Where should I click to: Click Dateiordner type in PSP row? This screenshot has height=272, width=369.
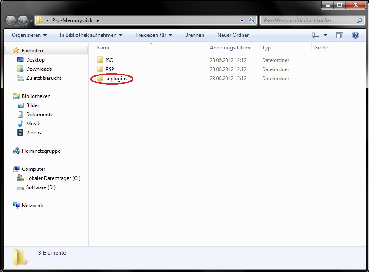click(x=276, y=69)
